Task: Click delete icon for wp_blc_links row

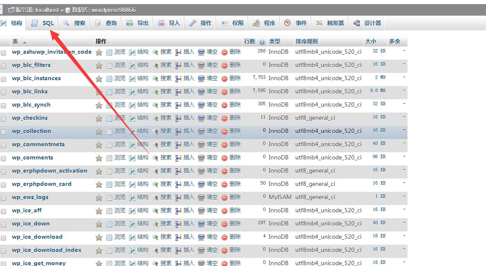Action: pos(224,92)
